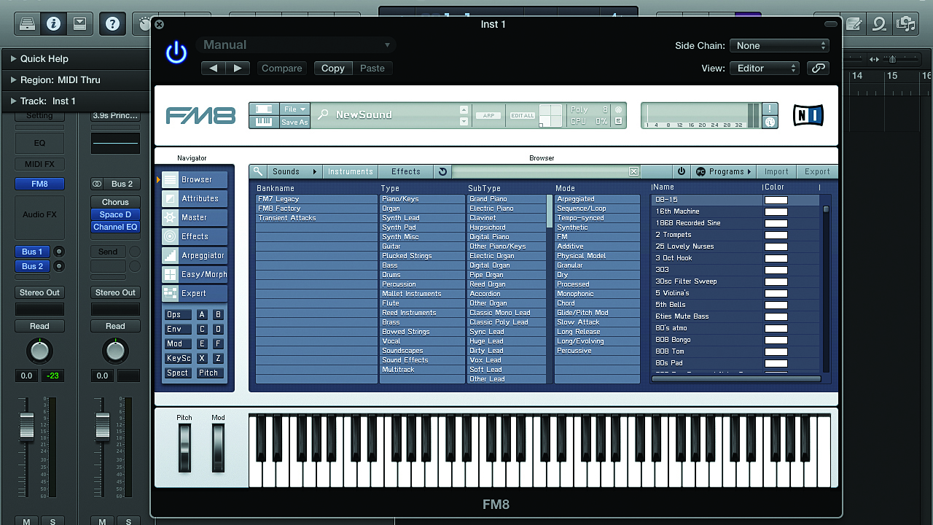The height and width of the screenshot is (525, 933).
Task: Click the browser search text field
Action: pyautogui.click(x=539, y=171)
